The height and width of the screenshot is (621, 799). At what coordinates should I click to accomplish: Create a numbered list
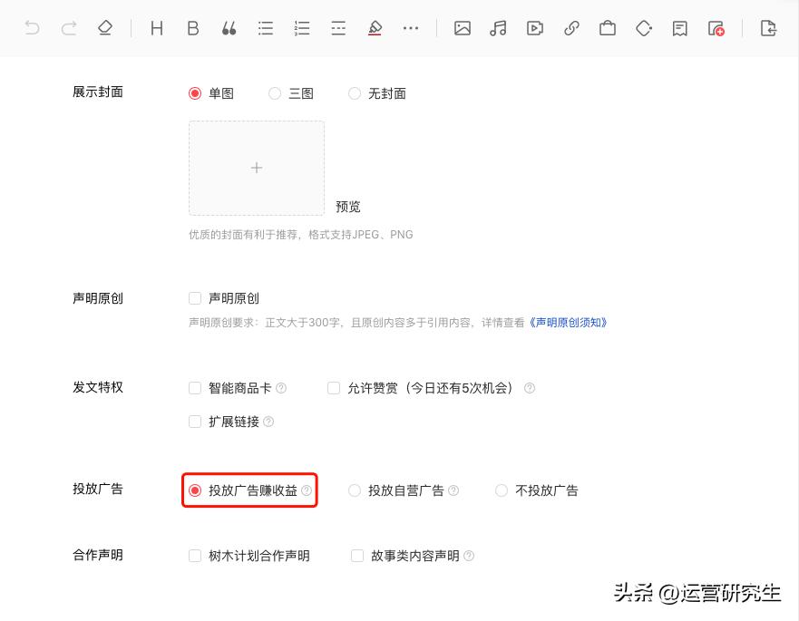pos(301,27)
